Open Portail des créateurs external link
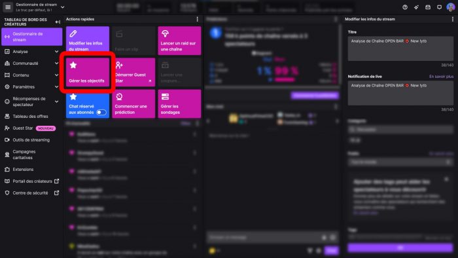Screen dimensions: 458x258 click(32, 181)
